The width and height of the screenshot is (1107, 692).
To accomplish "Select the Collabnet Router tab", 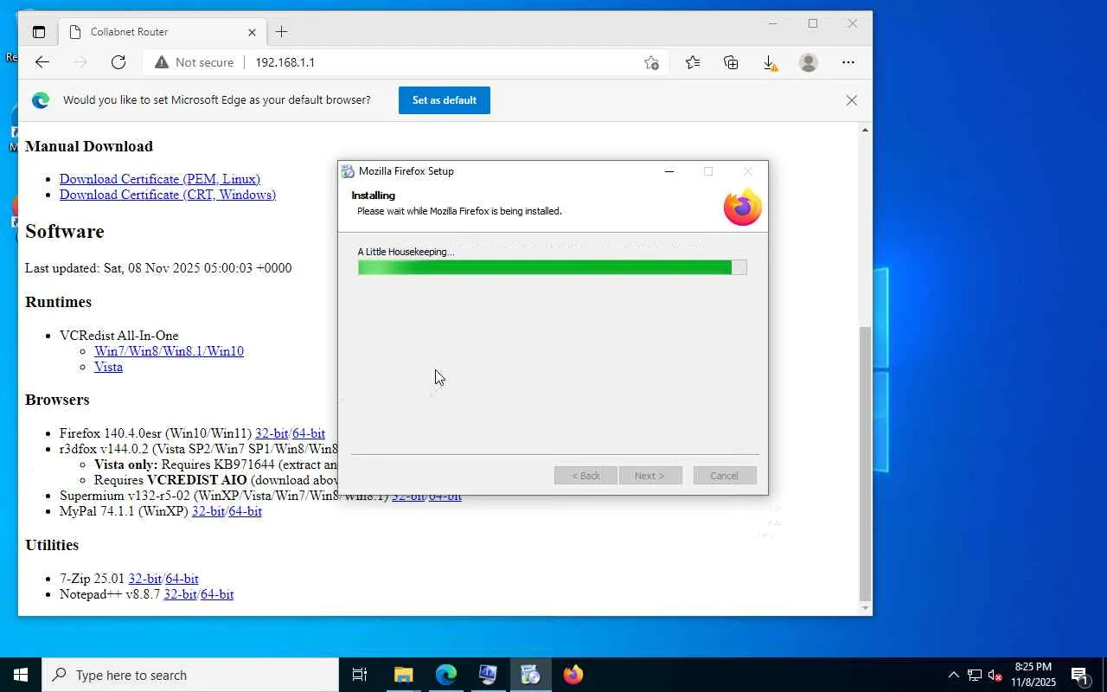I will pyautogui.click(x=163, y=32).
